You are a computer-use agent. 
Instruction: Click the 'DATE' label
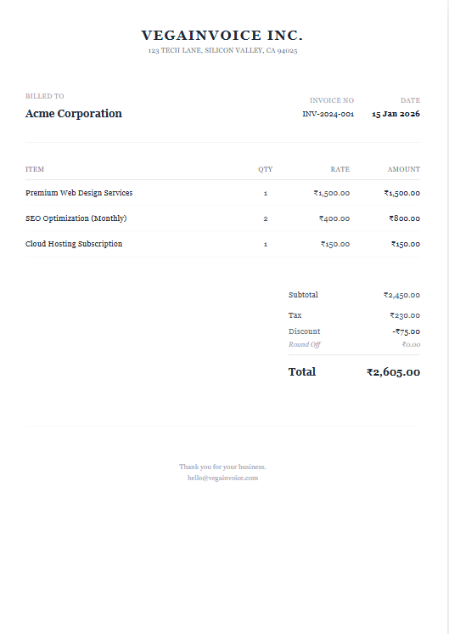410,100
